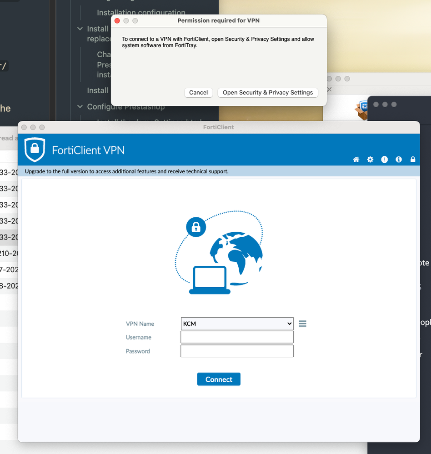The width and height of the screenshot is (431, 454).
Task: Collapse the Install replace tree chevron
Action: click(x=80, y=29)
